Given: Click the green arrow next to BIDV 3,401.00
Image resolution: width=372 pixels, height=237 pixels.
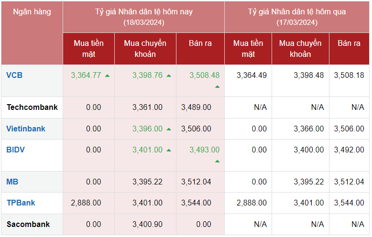Looking at the screenshot, I should point(169,150).
